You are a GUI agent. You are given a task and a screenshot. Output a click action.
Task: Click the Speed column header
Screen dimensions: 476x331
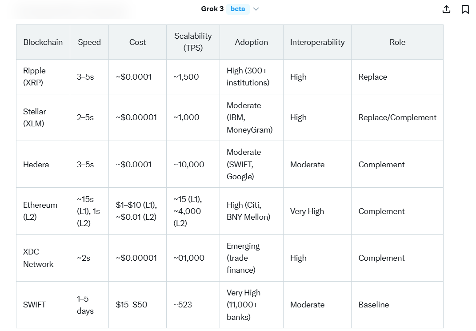point(89,42)
